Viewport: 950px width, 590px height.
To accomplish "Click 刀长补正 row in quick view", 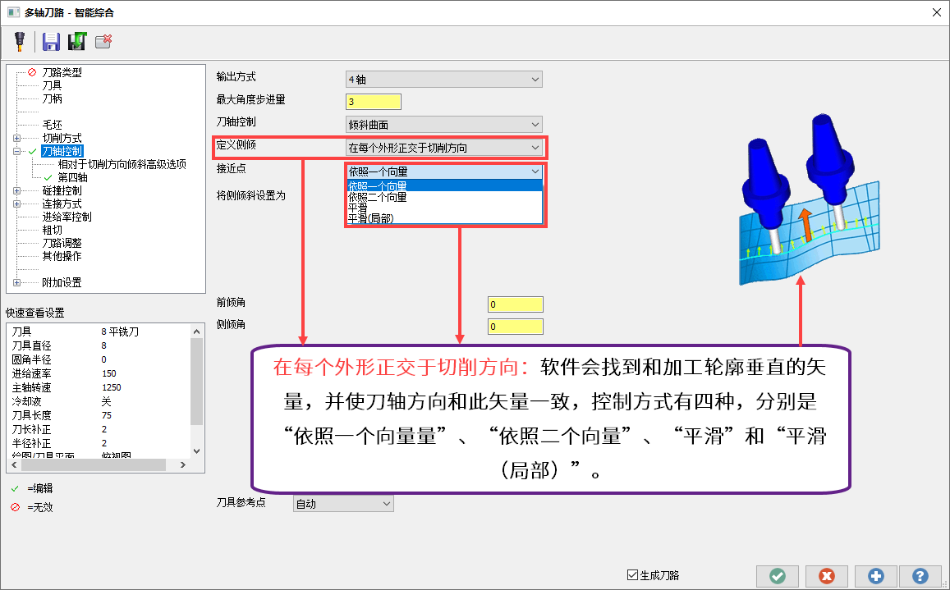I will tap(99, 429).
